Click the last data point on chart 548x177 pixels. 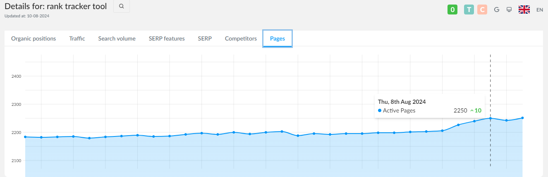(523, 118)
